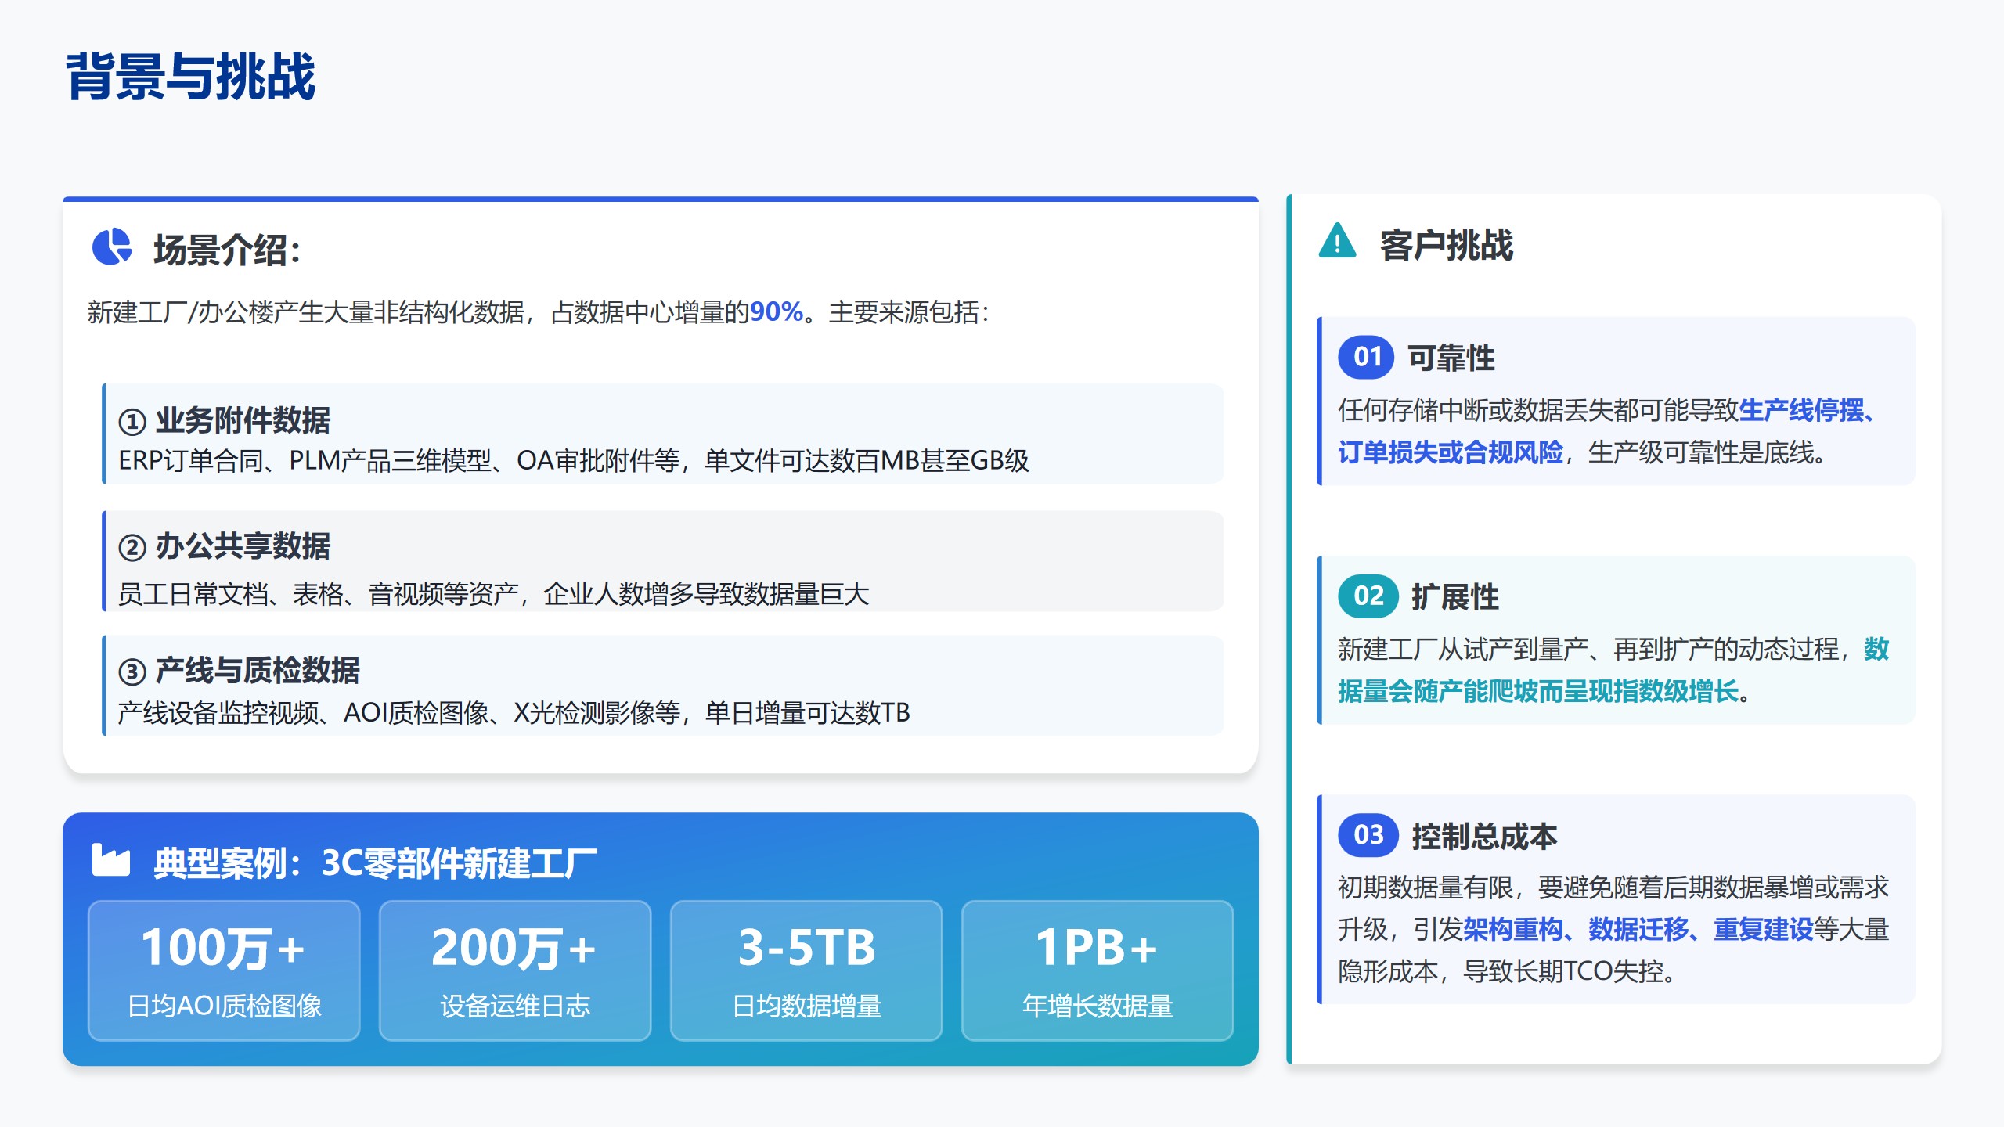Click the ERP订单合同 description line
The width and height of the screenshot is (2004, 1127).
pos(573,461)
